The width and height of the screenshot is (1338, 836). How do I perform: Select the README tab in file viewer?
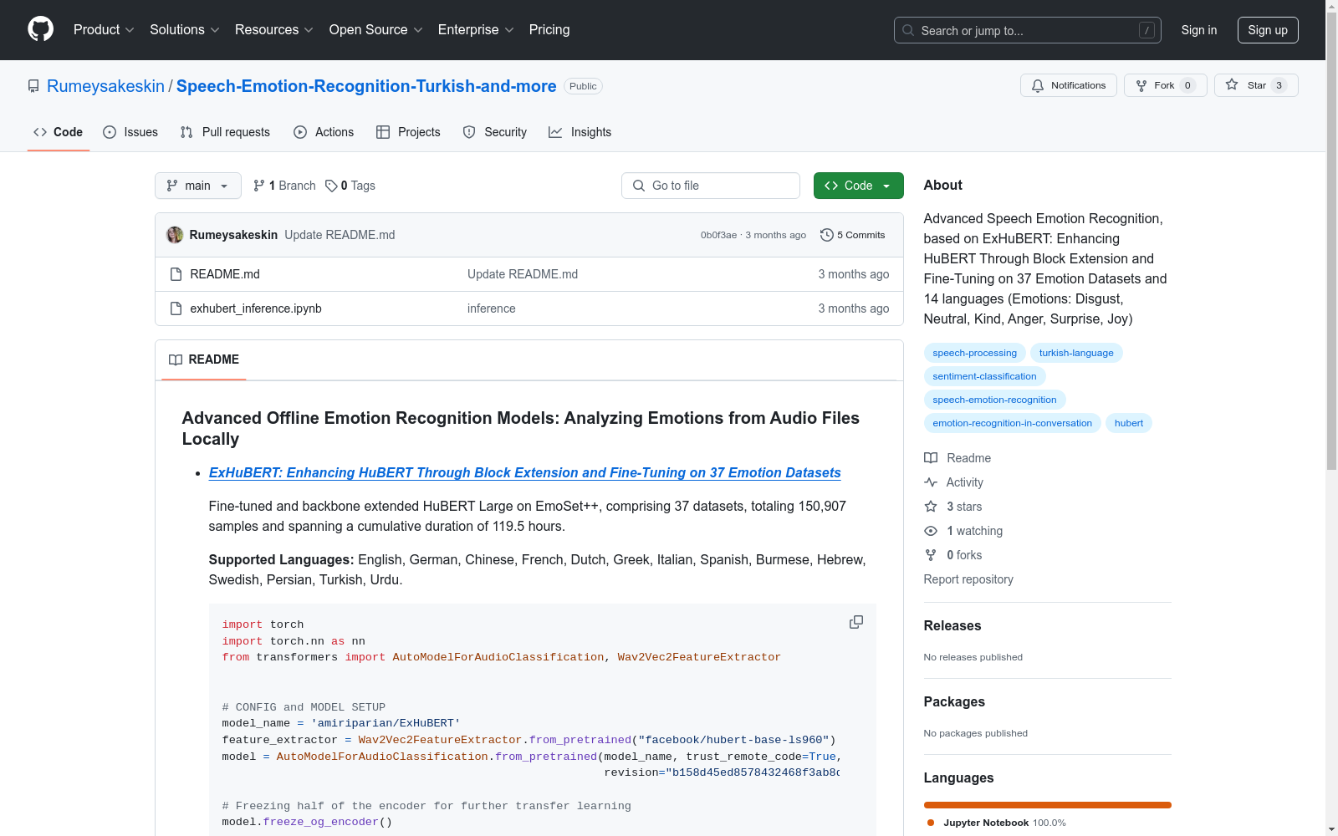[204, 359]
